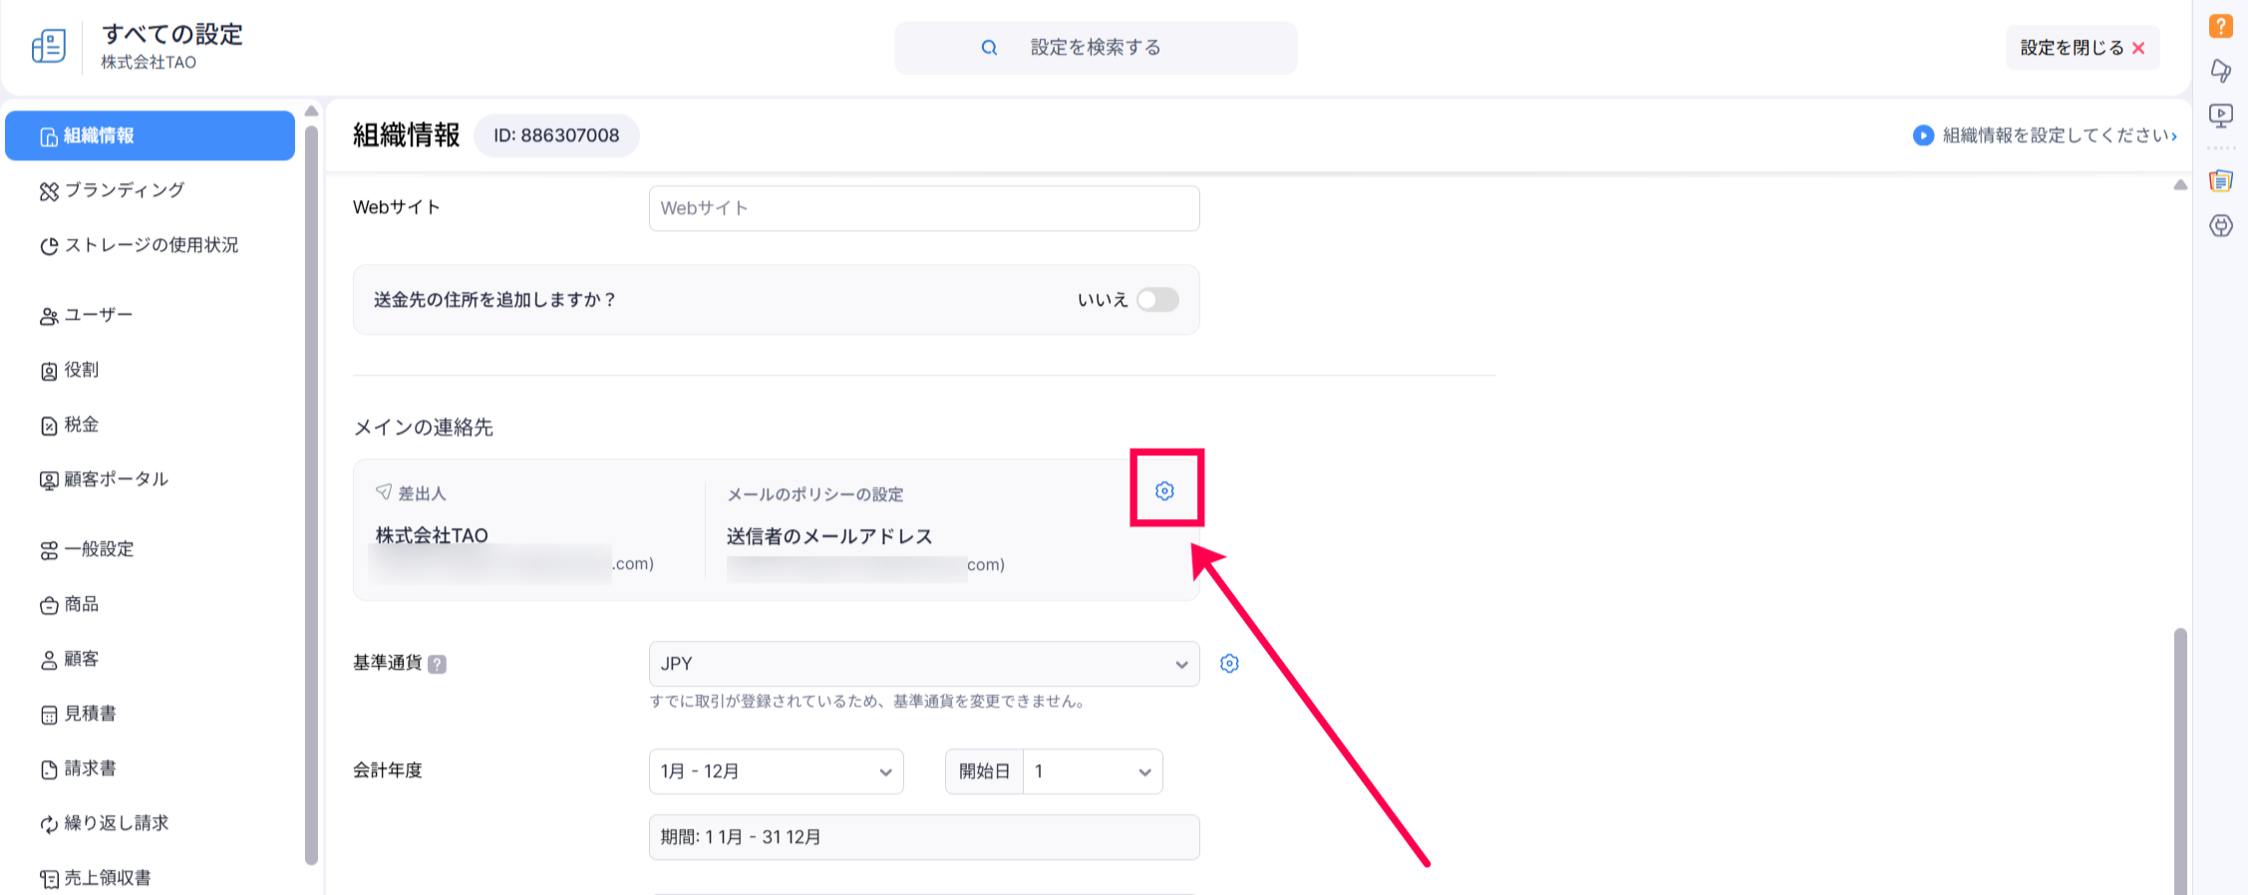Click the announcements megaphone icon in right sidebar
Image resolution: width=2248 pixels, height=895 pixels.
click(2221, 71)
